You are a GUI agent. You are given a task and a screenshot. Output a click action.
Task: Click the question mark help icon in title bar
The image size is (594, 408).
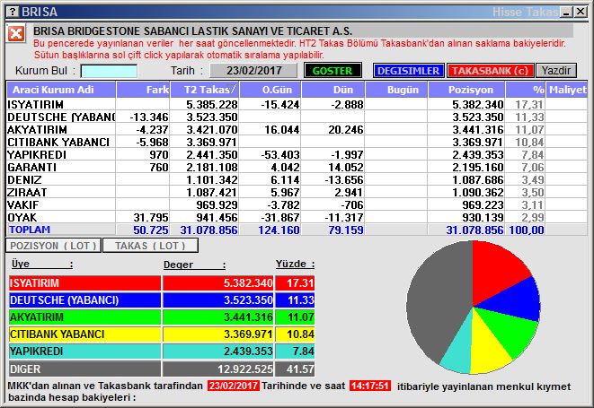click(x=12, y=12)
